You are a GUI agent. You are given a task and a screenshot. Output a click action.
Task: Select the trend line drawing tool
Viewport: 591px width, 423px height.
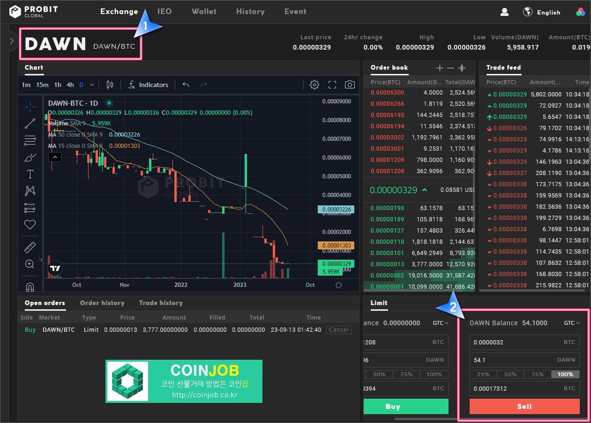30,124
